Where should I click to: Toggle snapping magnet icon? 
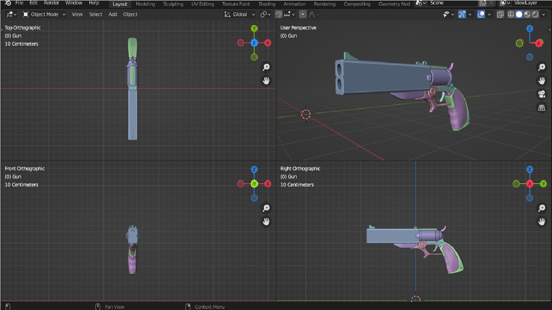pyautogui.click(x=278, y=15)
